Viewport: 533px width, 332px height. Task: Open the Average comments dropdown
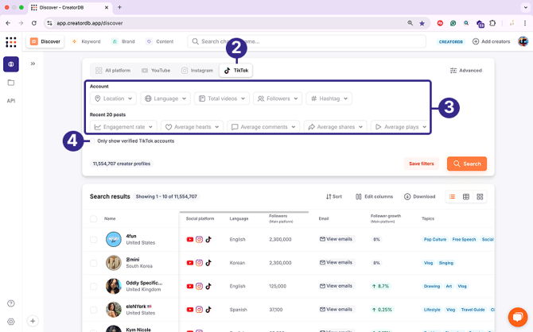263,127
